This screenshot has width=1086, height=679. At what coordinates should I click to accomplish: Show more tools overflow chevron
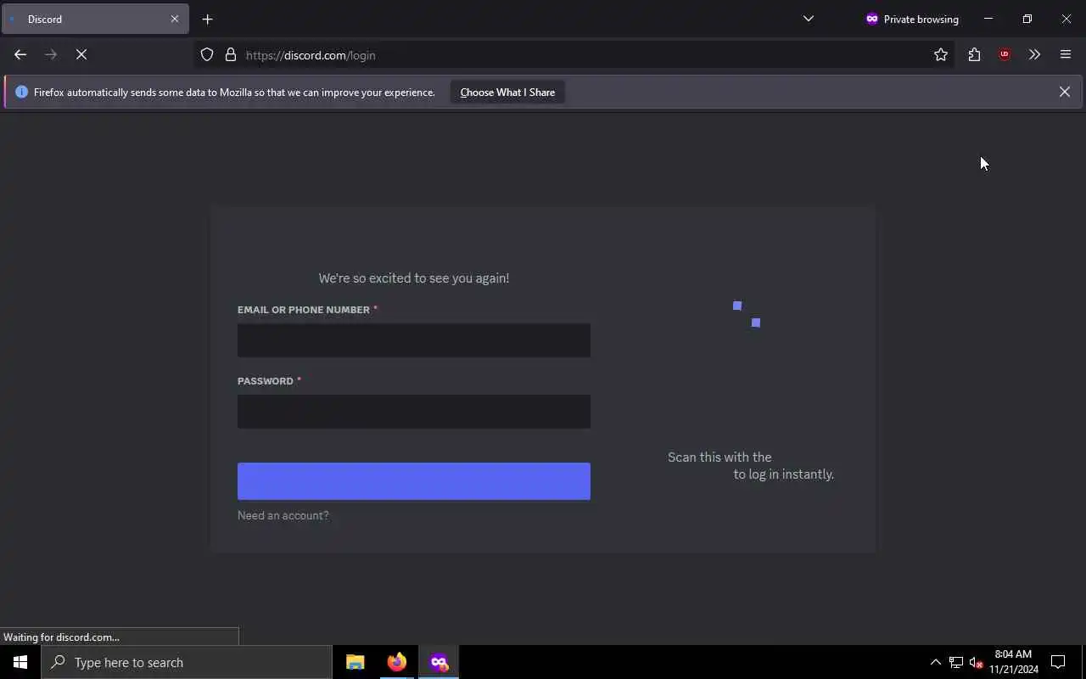[x=1034, y=55]
